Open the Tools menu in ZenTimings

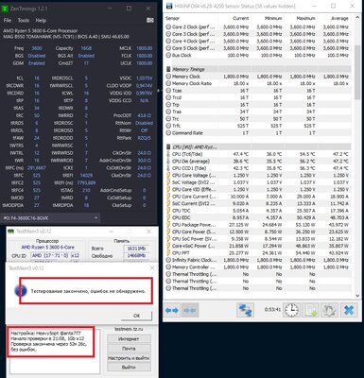(24, 20)
